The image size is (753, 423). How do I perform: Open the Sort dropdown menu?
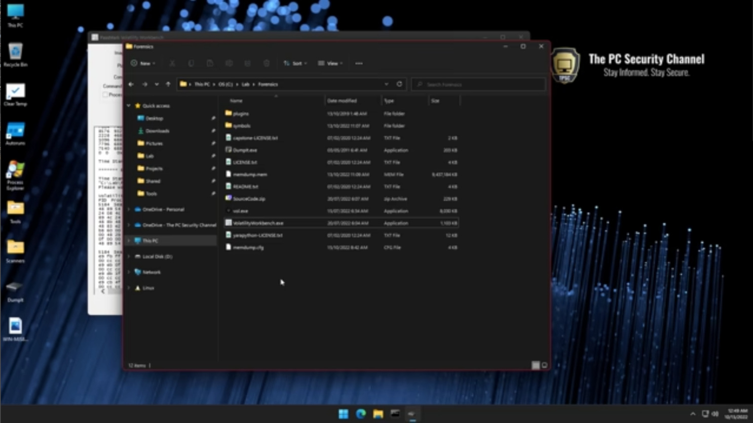point(295,63)
